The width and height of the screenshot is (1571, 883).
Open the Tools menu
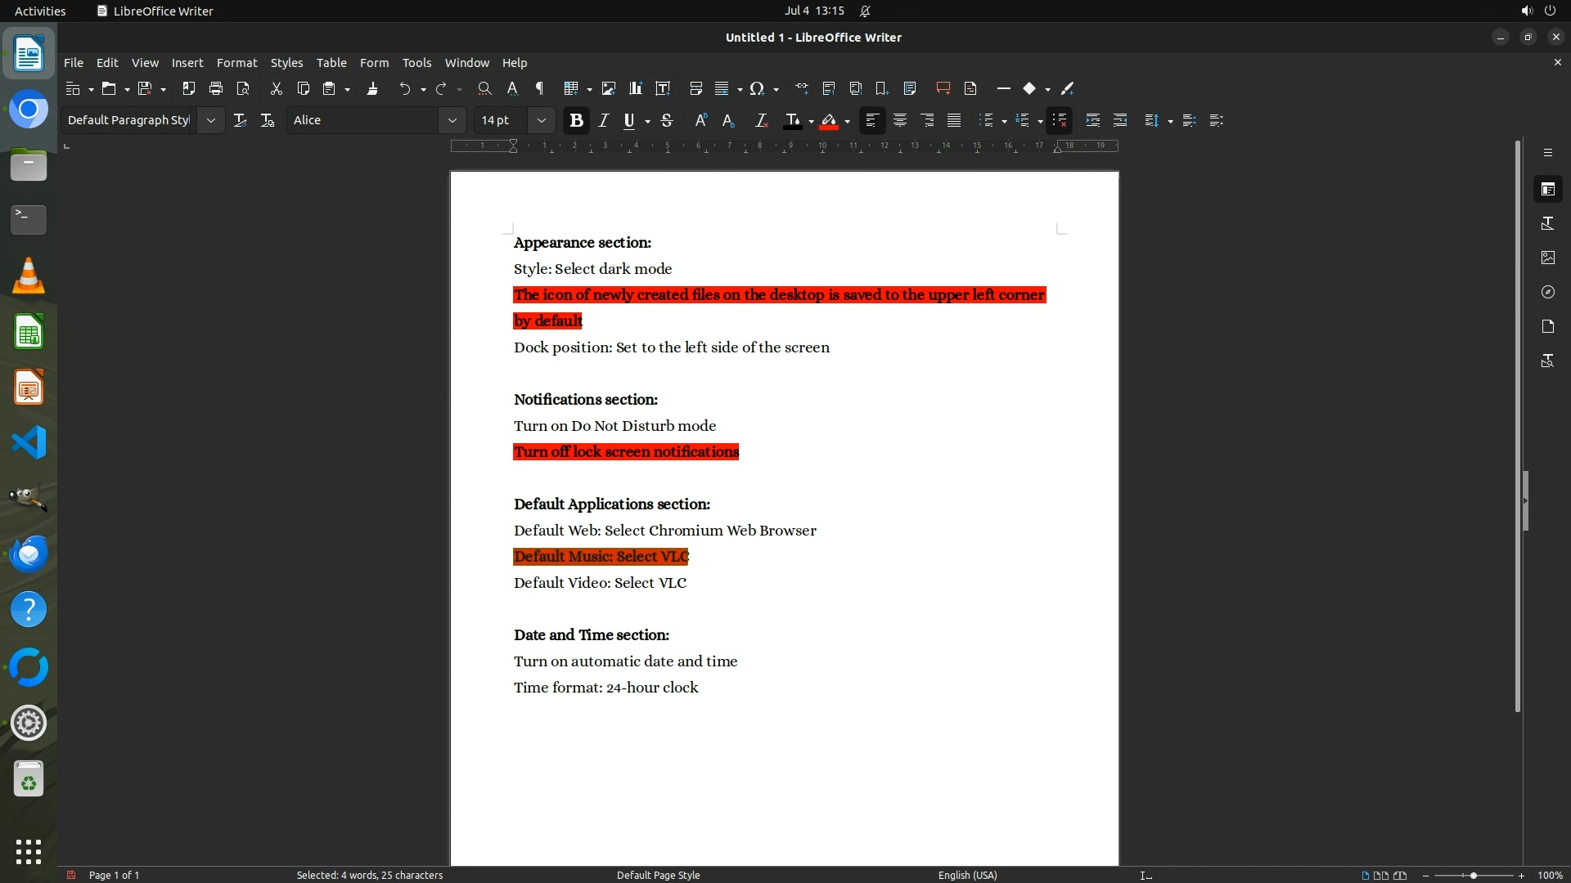416,63
